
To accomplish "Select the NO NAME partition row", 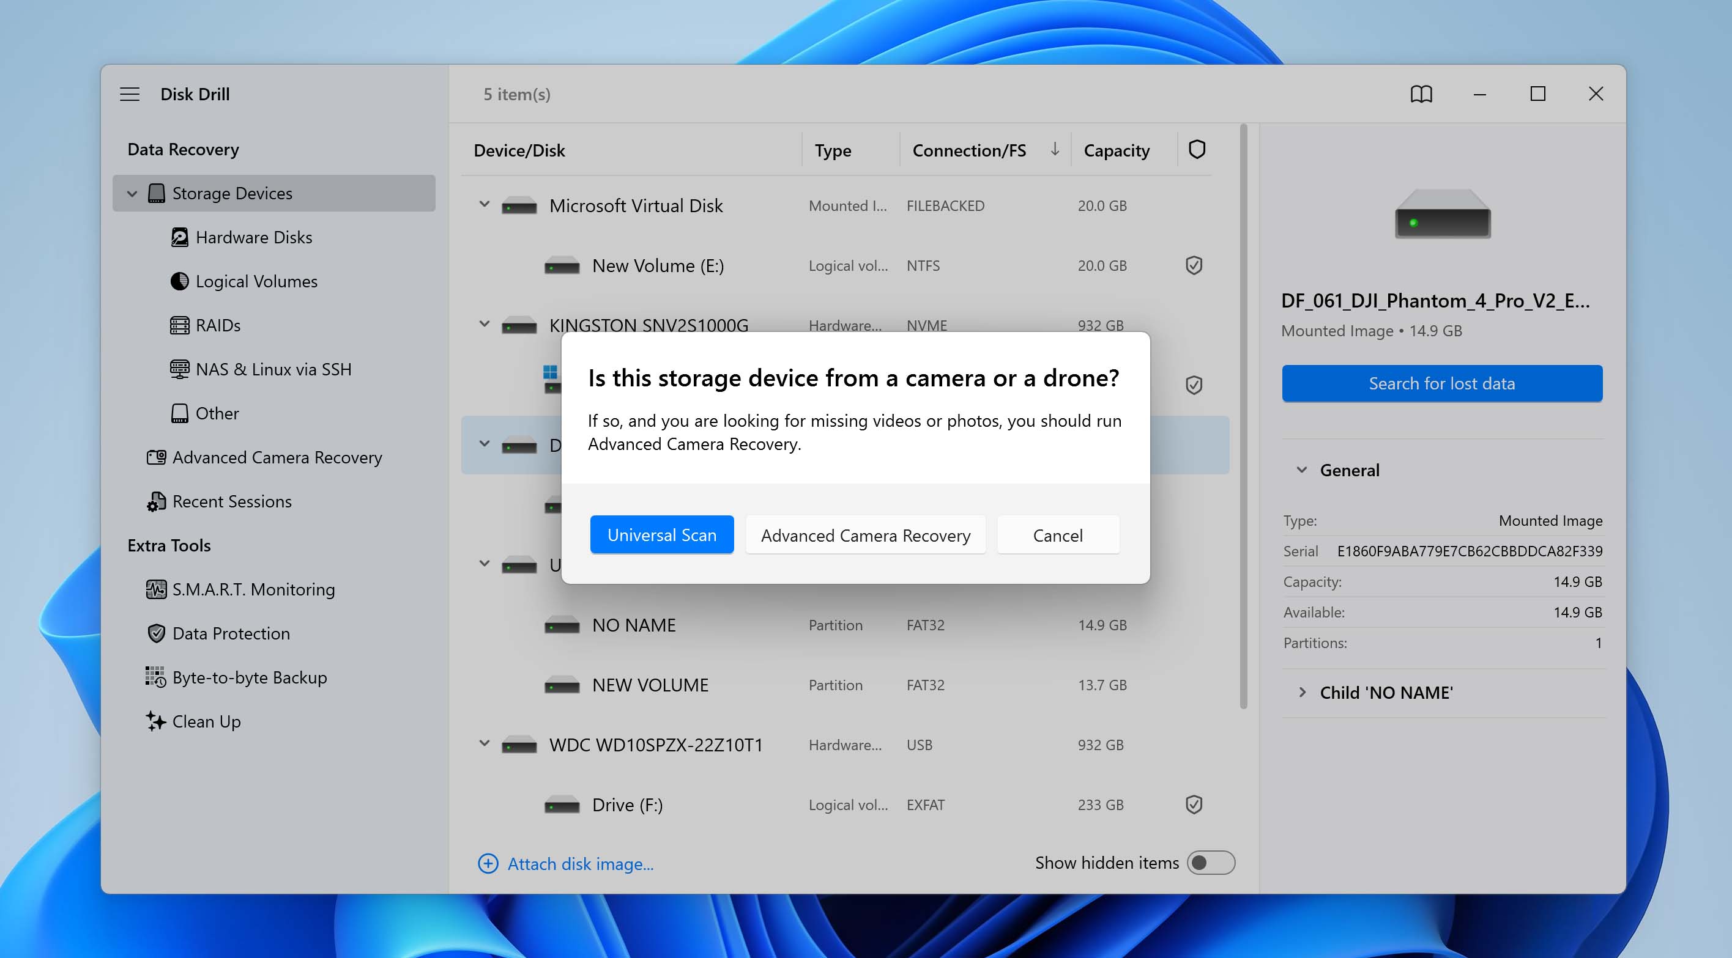I will [x=844, y=625].
